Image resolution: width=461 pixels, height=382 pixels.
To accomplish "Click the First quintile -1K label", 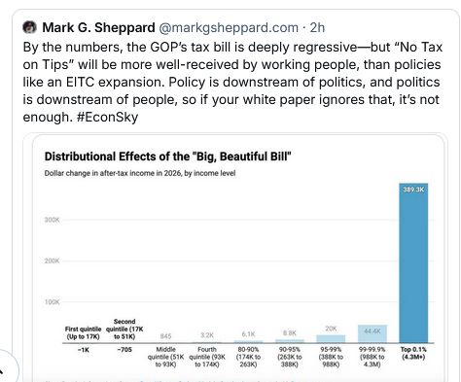I will [84, 350].
